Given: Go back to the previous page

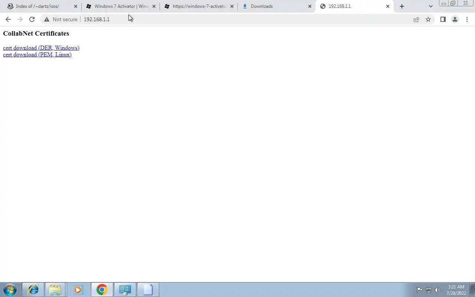Looking at the screenshot, I should [x=8, y=19].
